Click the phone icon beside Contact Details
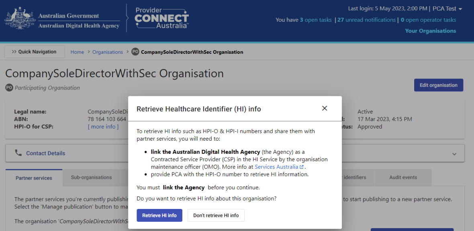This screenshot has width=474, height=231. pos(18,153)
